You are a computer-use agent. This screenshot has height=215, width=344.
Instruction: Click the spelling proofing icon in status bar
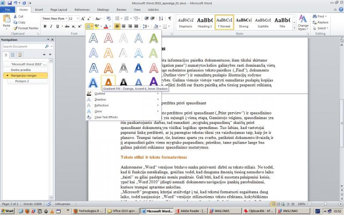pyautogui.click(x=49, y=204)
